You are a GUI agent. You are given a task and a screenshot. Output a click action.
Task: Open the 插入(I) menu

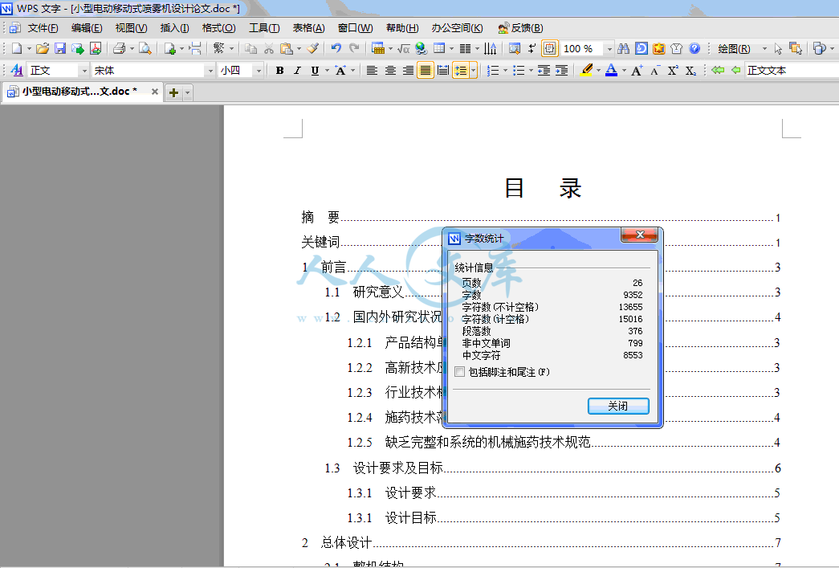(174, 28)
